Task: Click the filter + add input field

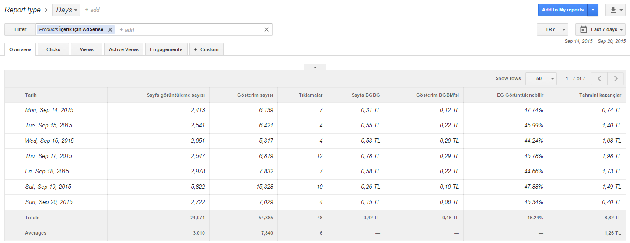Action: coord(188,30)
